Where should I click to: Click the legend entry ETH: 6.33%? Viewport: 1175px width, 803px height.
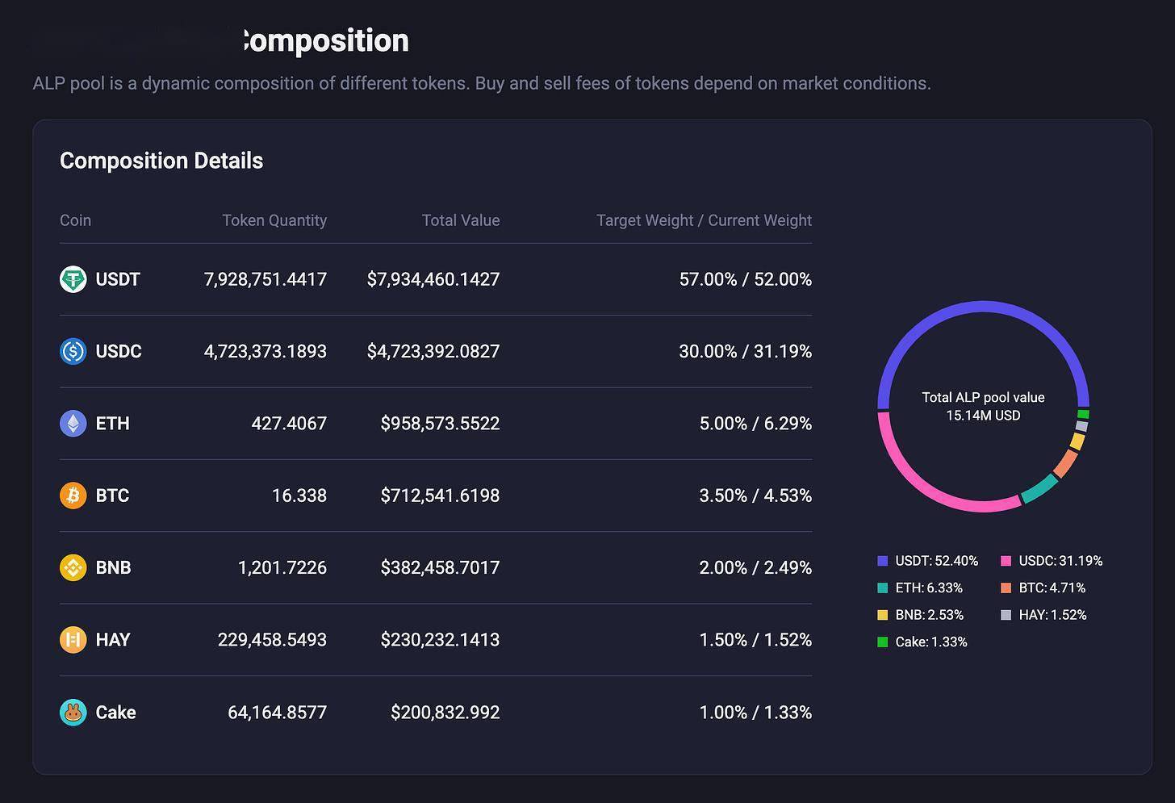point(920,588)
